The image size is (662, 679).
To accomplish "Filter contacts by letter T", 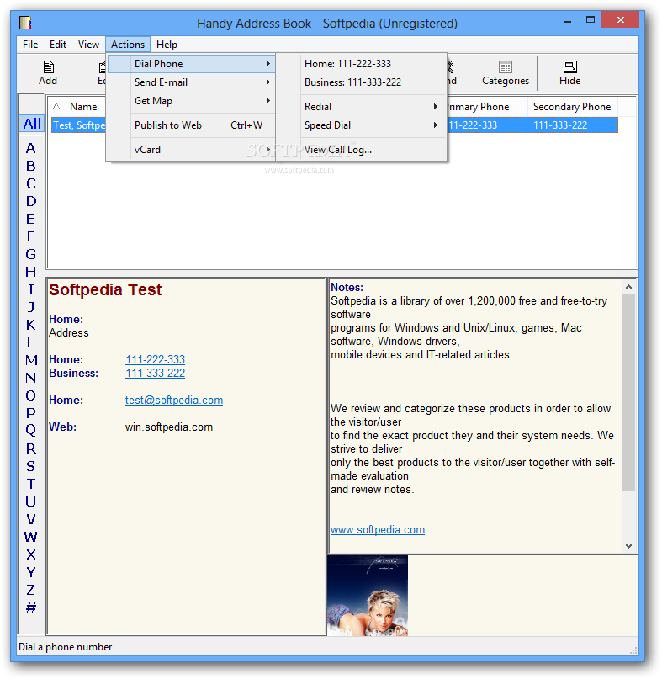I will pyautogui.click(x=30, y=484).
